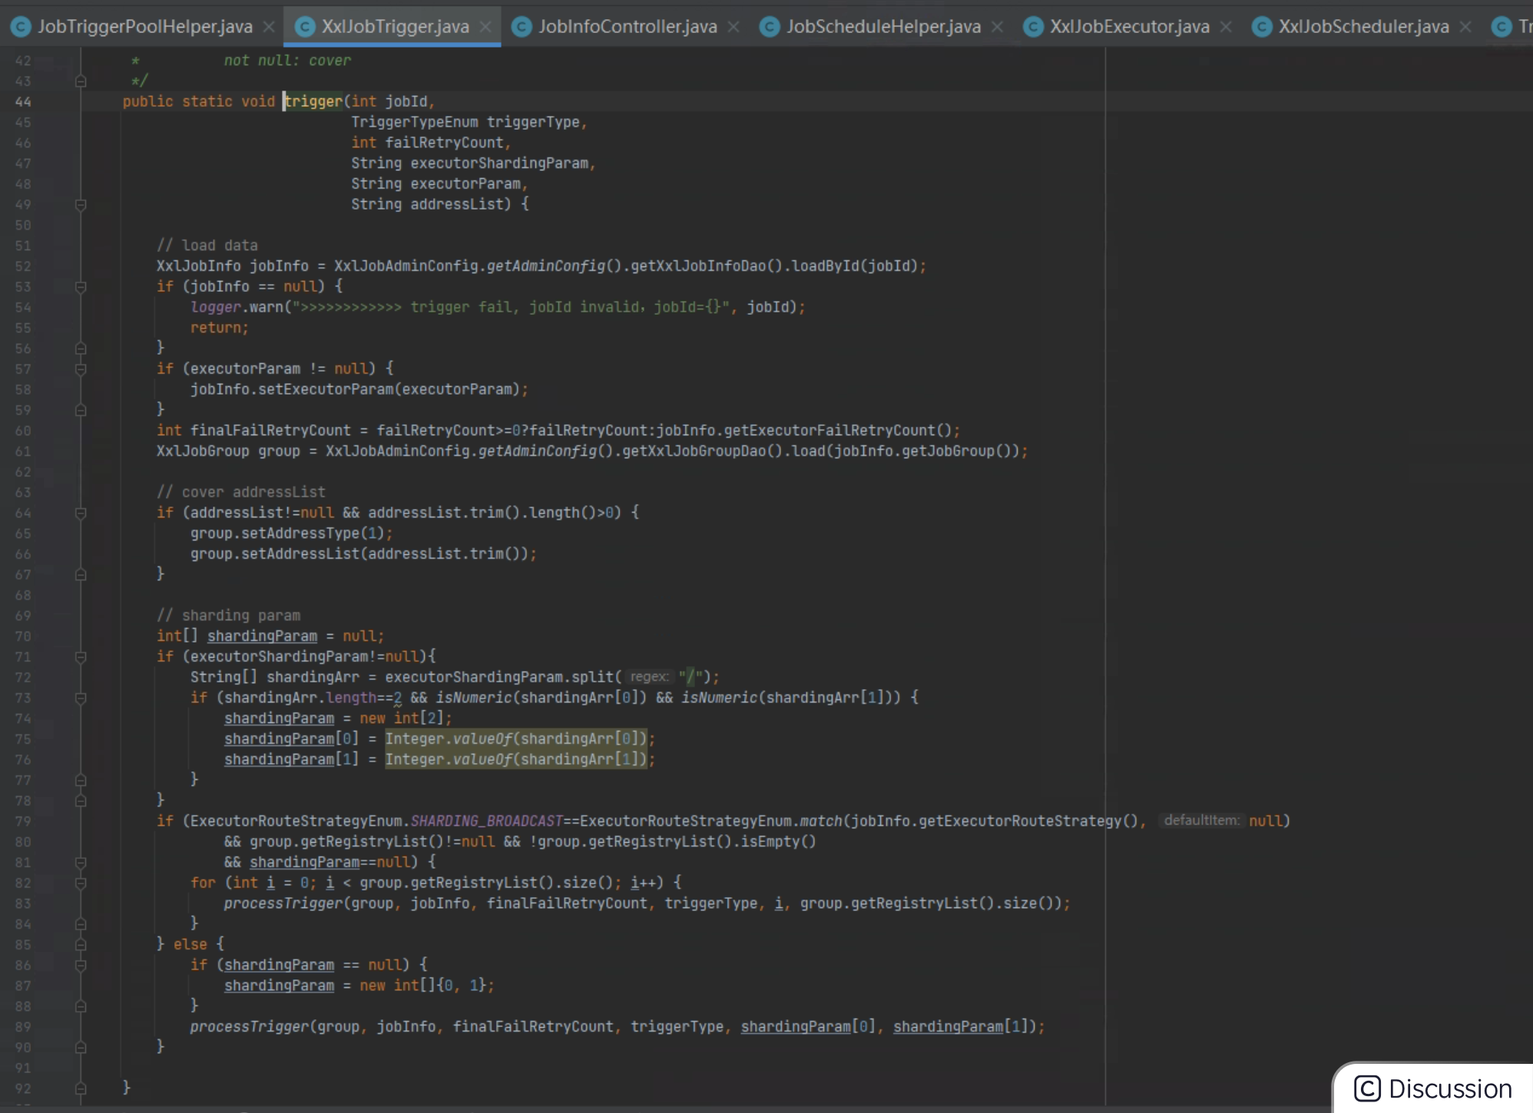Open XxlJobExecutor.java tab
The width and height of the screenshot is (1533, 1113).
(1129, 27)
